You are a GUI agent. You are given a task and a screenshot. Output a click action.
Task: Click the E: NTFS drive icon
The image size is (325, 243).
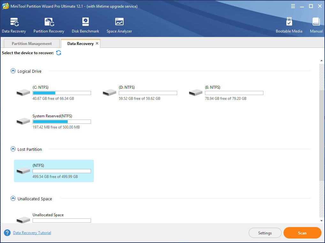(196, 92)
